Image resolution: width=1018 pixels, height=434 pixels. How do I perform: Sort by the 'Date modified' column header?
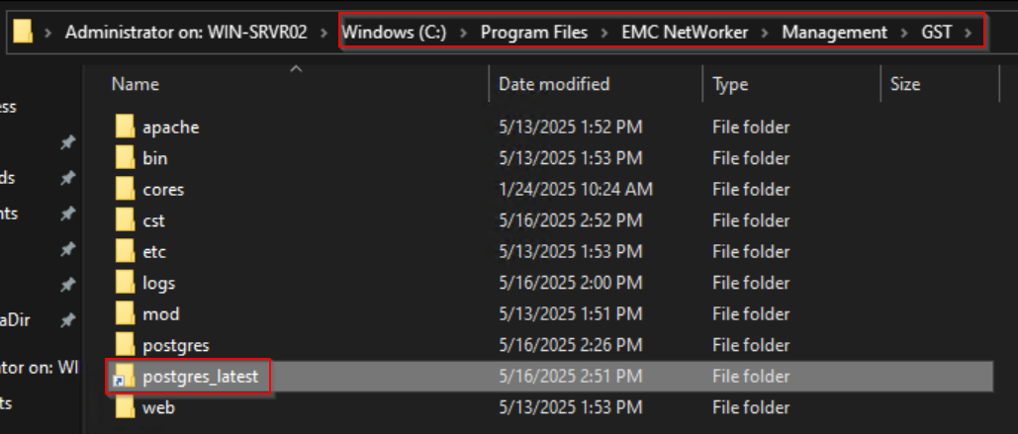click(x=554, y=84)
